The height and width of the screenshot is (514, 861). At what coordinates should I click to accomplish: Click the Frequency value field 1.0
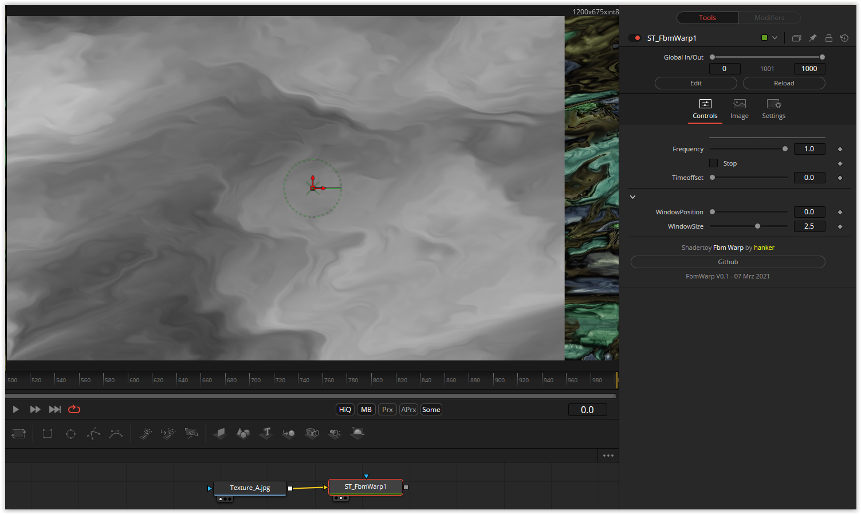[x=809, y=149]
